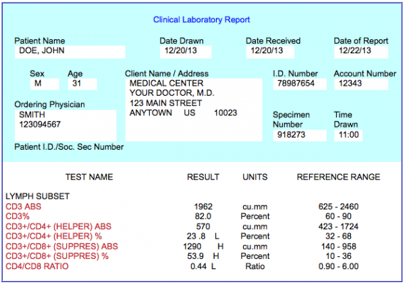Click the CD4/CD8 RATIO test name
This screenshot has height=284, width=405.
click(x=36, y=266)
